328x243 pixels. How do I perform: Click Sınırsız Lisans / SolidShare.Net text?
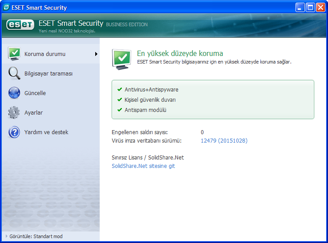click(x=148, y=158)
